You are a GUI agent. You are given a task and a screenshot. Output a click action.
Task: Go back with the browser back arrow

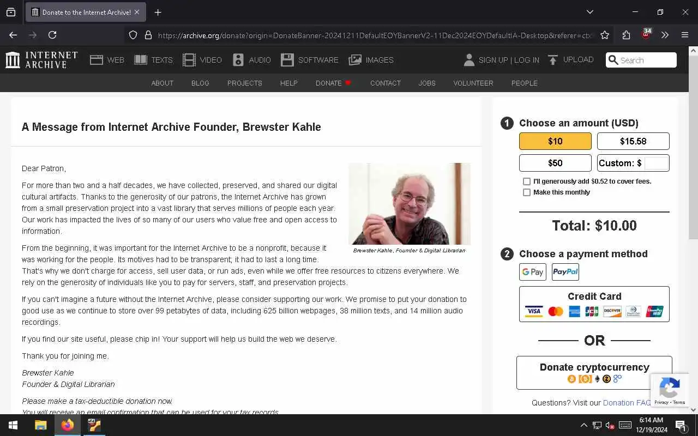coord(13,35)
